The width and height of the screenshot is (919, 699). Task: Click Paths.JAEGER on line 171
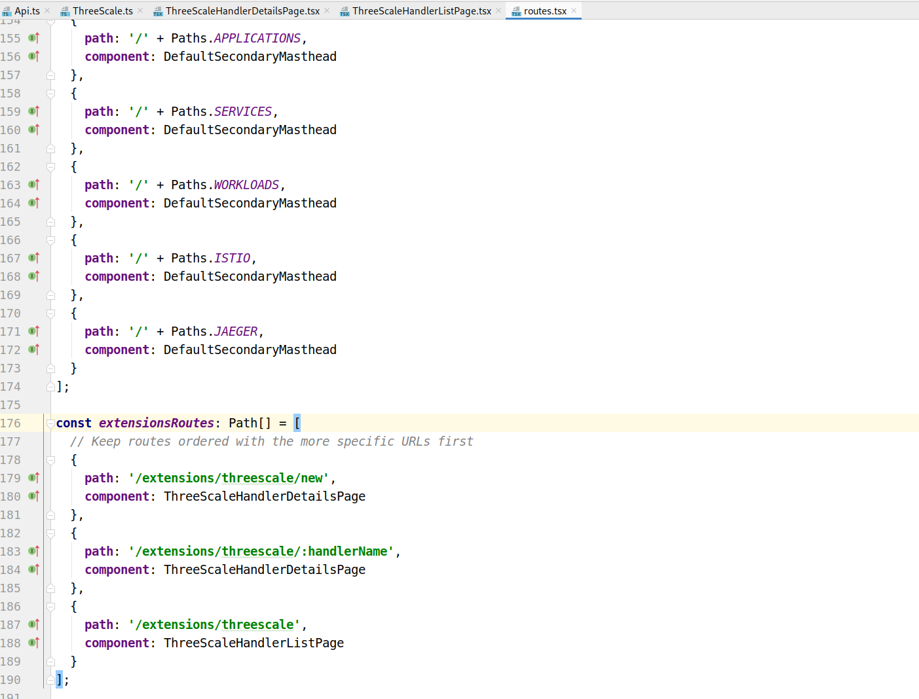tap(214, 331)
